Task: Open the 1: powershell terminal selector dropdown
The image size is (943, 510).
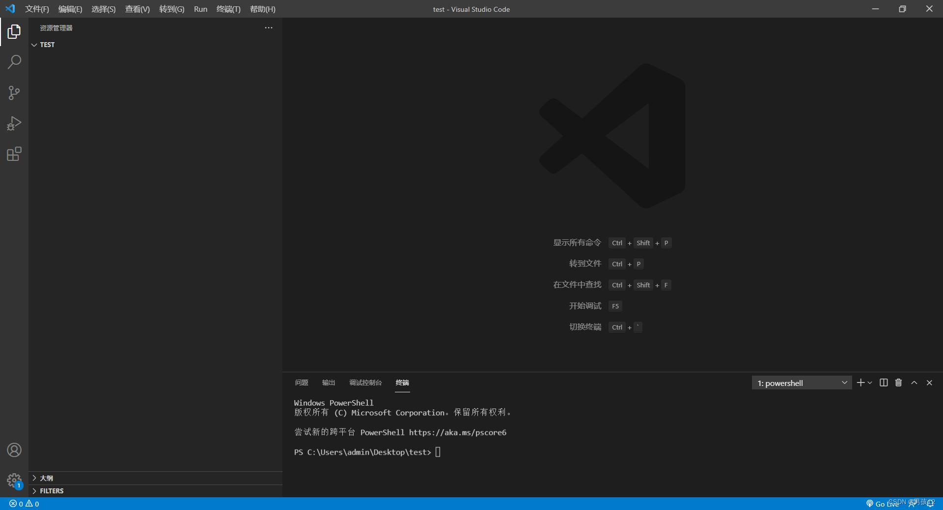Action: click(x=802, y=383)
